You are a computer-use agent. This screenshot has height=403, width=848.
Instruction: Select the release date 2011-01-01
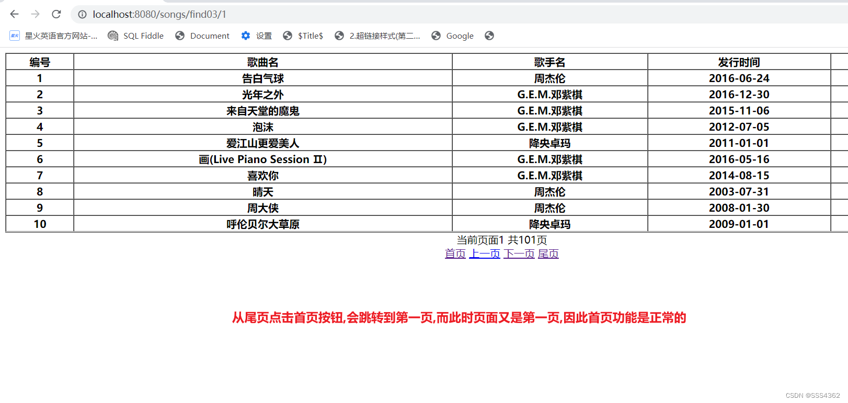coord(739,143)
